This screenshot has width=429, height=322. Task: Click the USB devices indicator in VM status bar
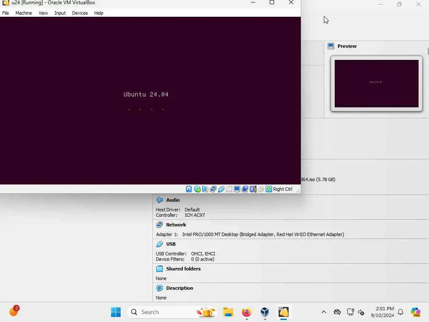point(221,189)
